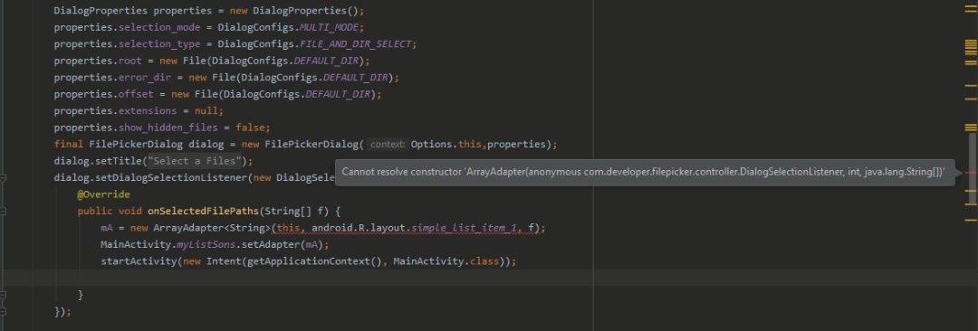Click 'dialog.setDialogSelectionListener' call
This screenshot has height=331, width=978.
(x=151, y=177)
